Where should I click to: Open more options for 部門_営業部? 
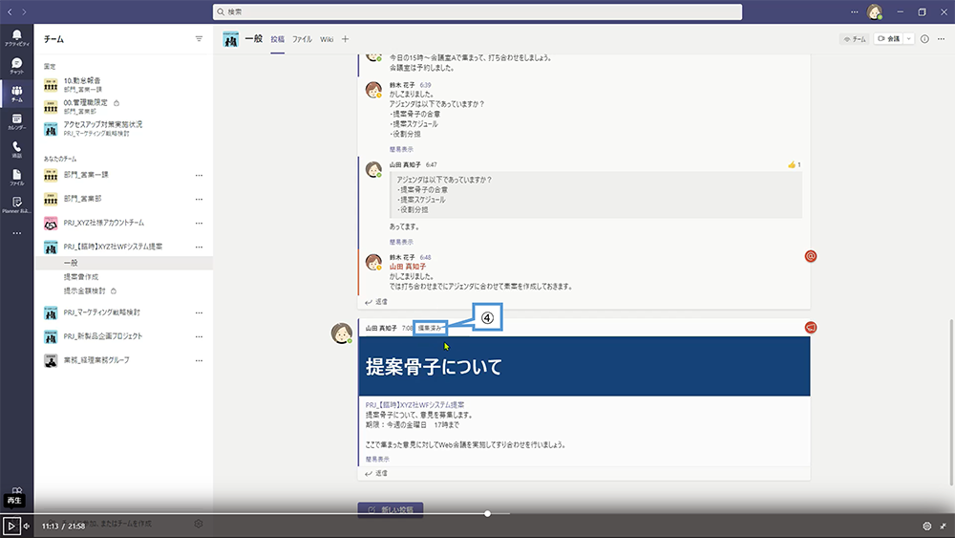pos(199,199)
